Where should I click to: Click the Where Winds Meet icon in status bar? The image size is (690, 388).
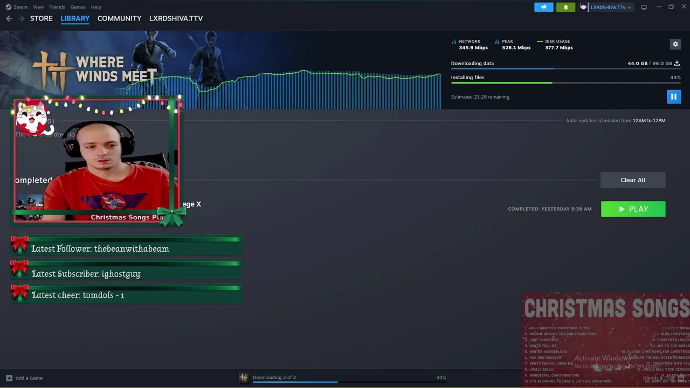click(244, 378)
